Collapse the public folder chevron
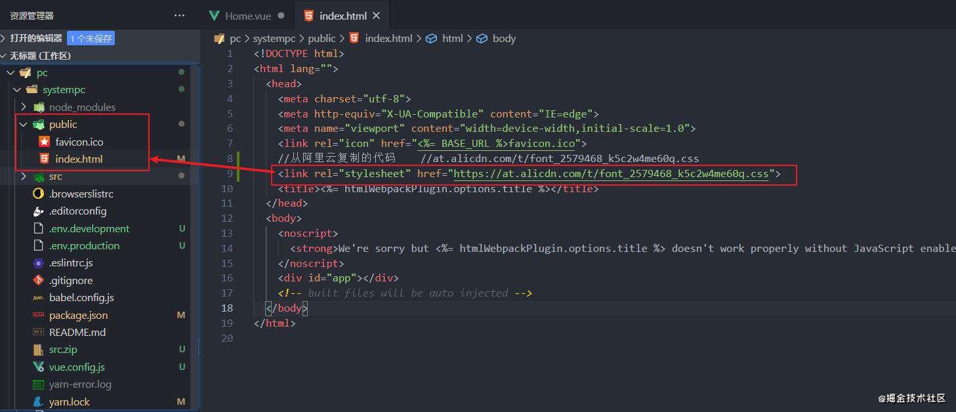956x412 pixels. tap(24, 125)
